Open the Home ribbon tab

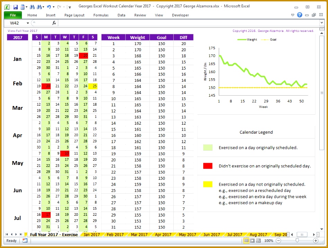click(x=32, y=15)
